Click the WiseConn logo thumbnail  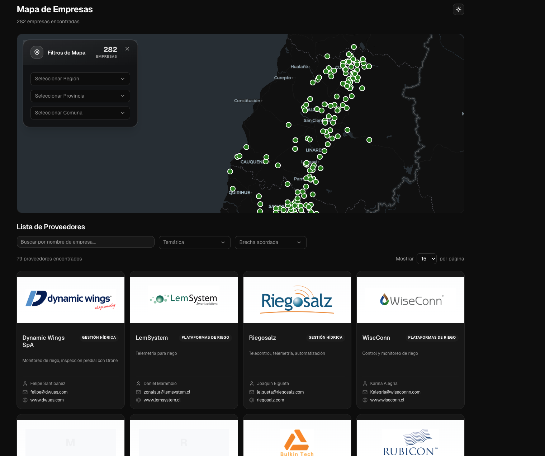coord(411,300)
